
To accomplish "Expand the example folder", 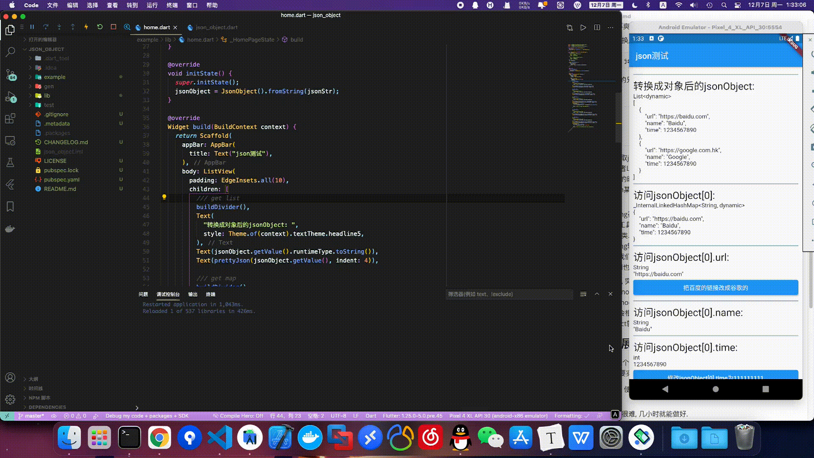I will click(x=54, y=77).
